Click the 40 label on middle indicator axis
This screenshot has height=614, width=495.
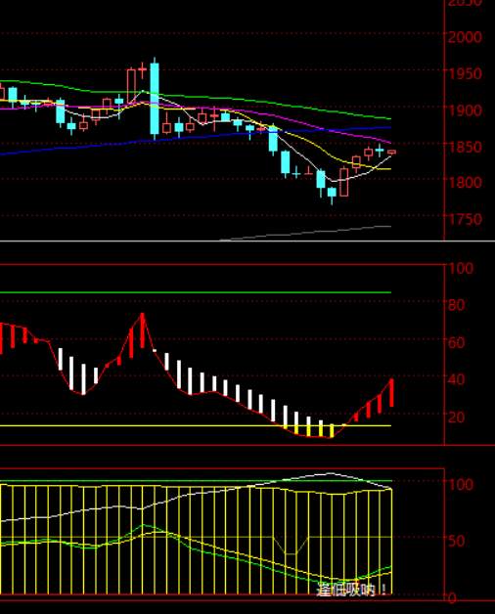456,379
